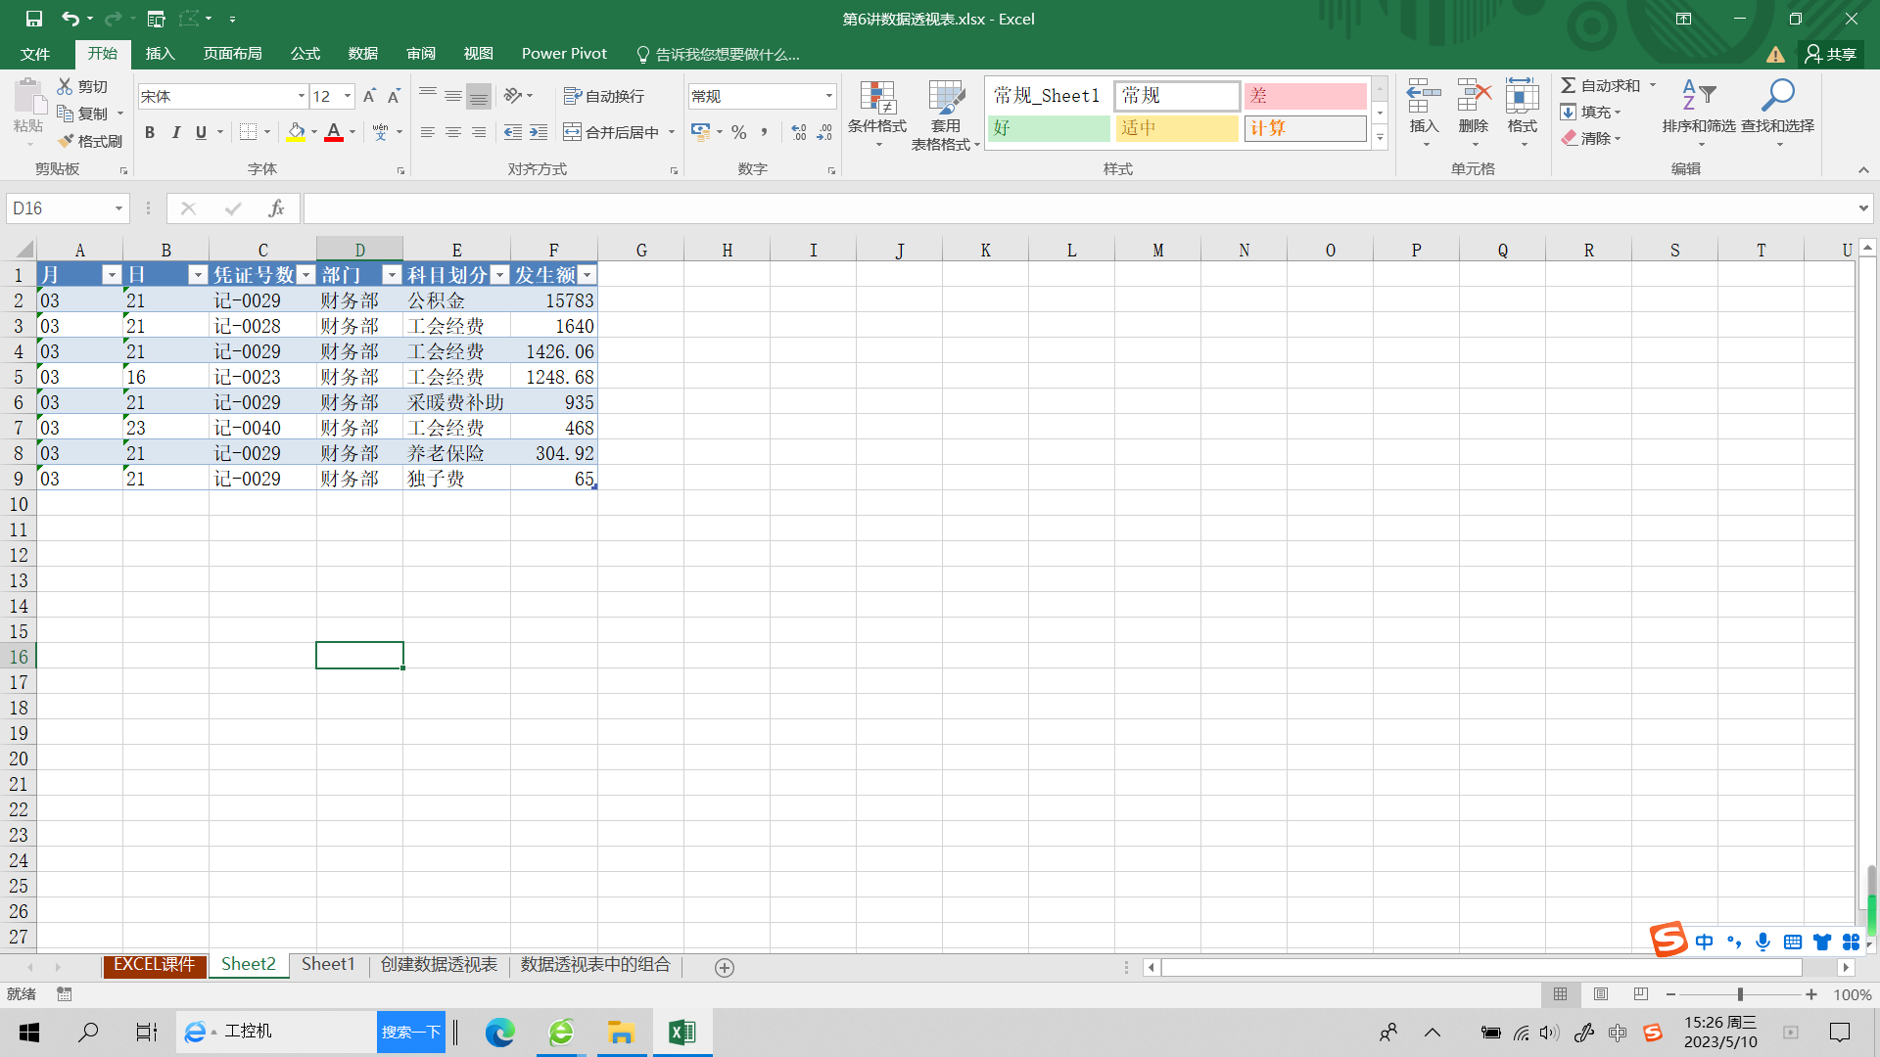Open the 开始 ribbon tab
The height and width of the screenshot is (1057, 1880).
(101, 54)
